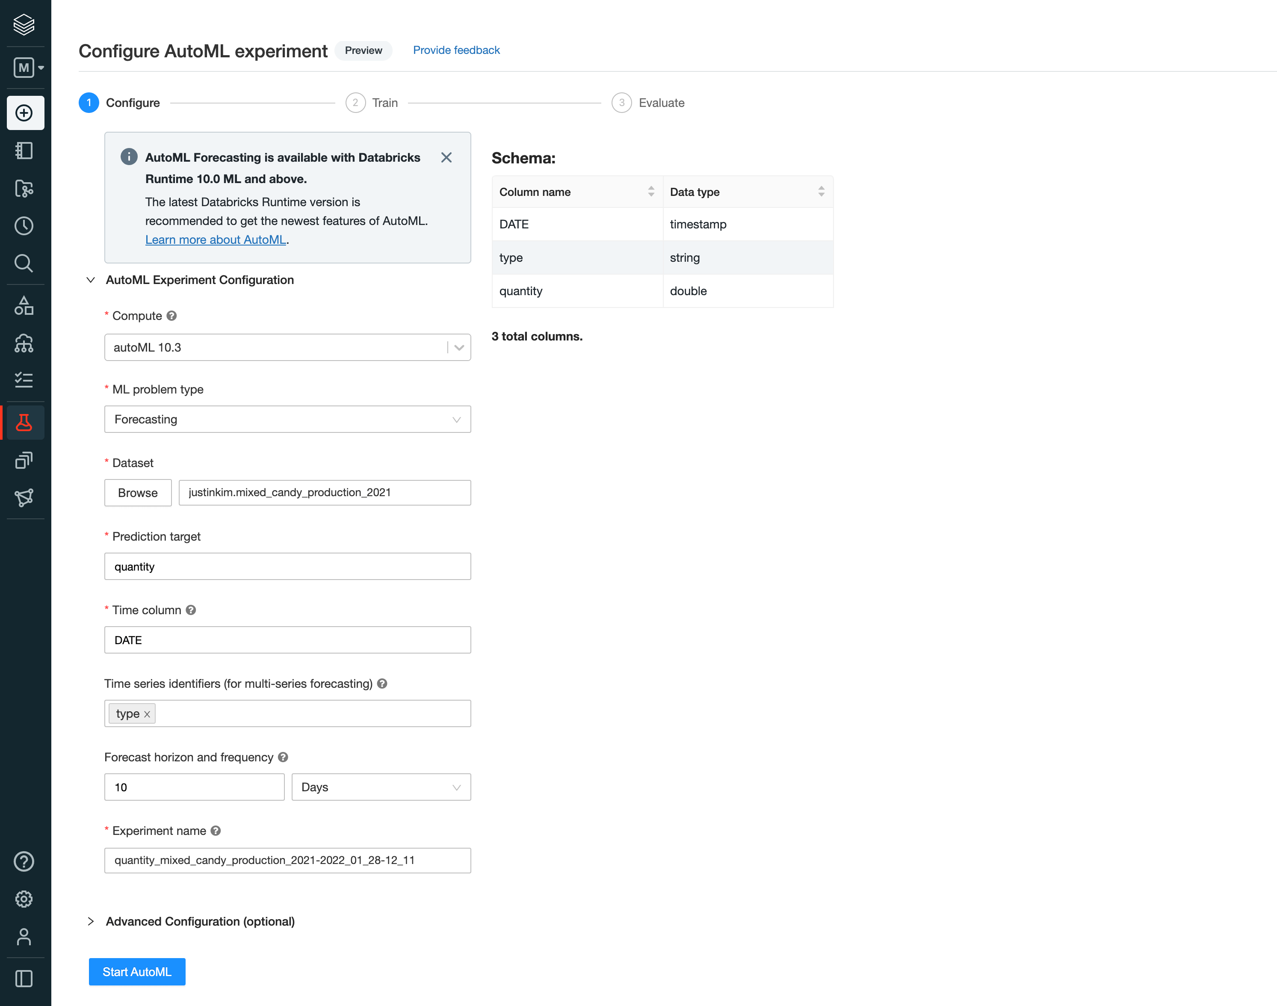The height and width of the screenshot is (1006, 1277).
Task: Open the Settings gear in sidebar
Action: coord(24,899)
